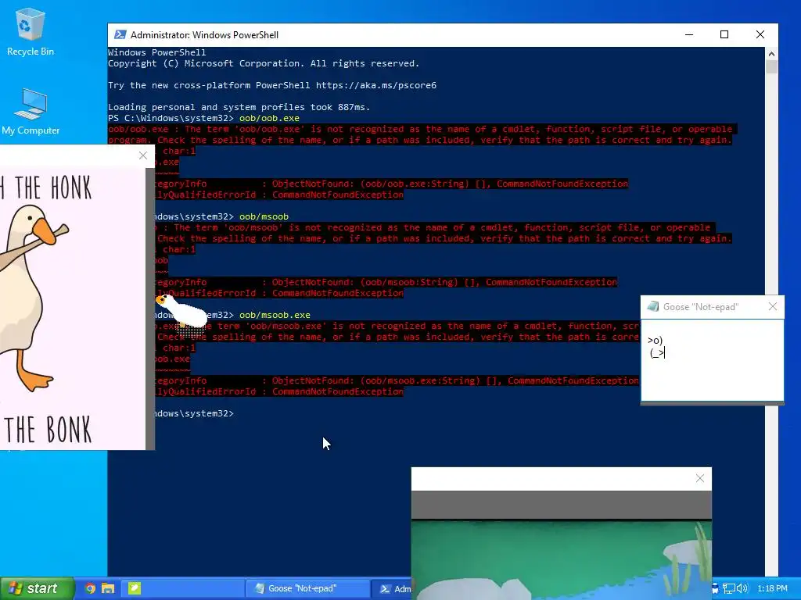Minimize the PowerShell window

click(689, 34)
